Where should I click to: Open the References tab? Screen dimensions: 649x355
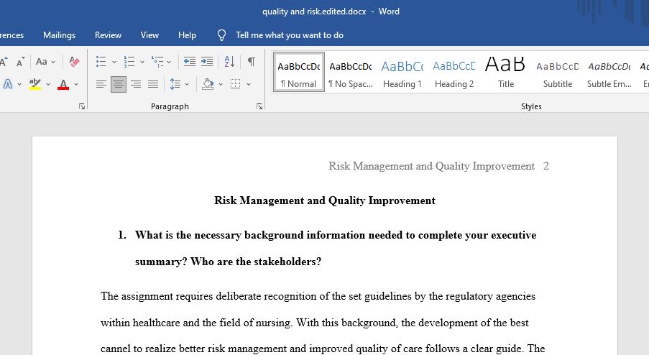point(11,35)
